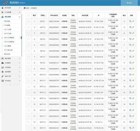Select the checkbox for NET3.19
This screenshot has height=131, width=140.
[x=28, y=128]
